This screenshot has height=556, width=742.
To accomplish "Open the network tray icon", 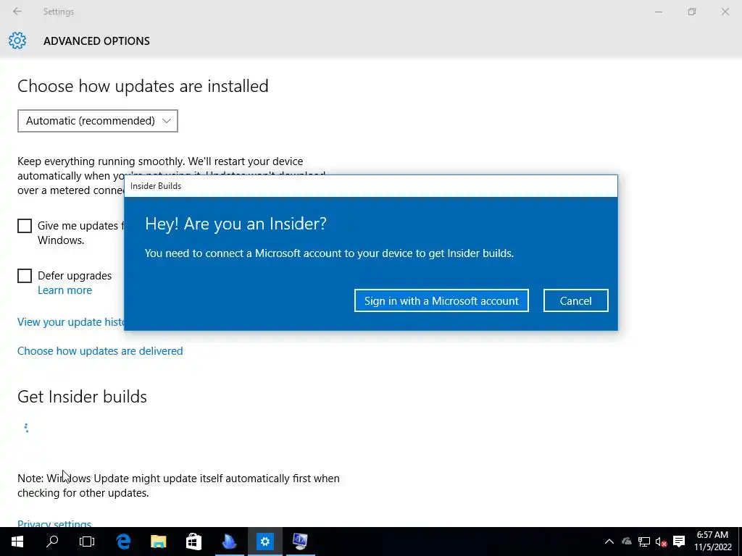I will (x=644, y=542).
